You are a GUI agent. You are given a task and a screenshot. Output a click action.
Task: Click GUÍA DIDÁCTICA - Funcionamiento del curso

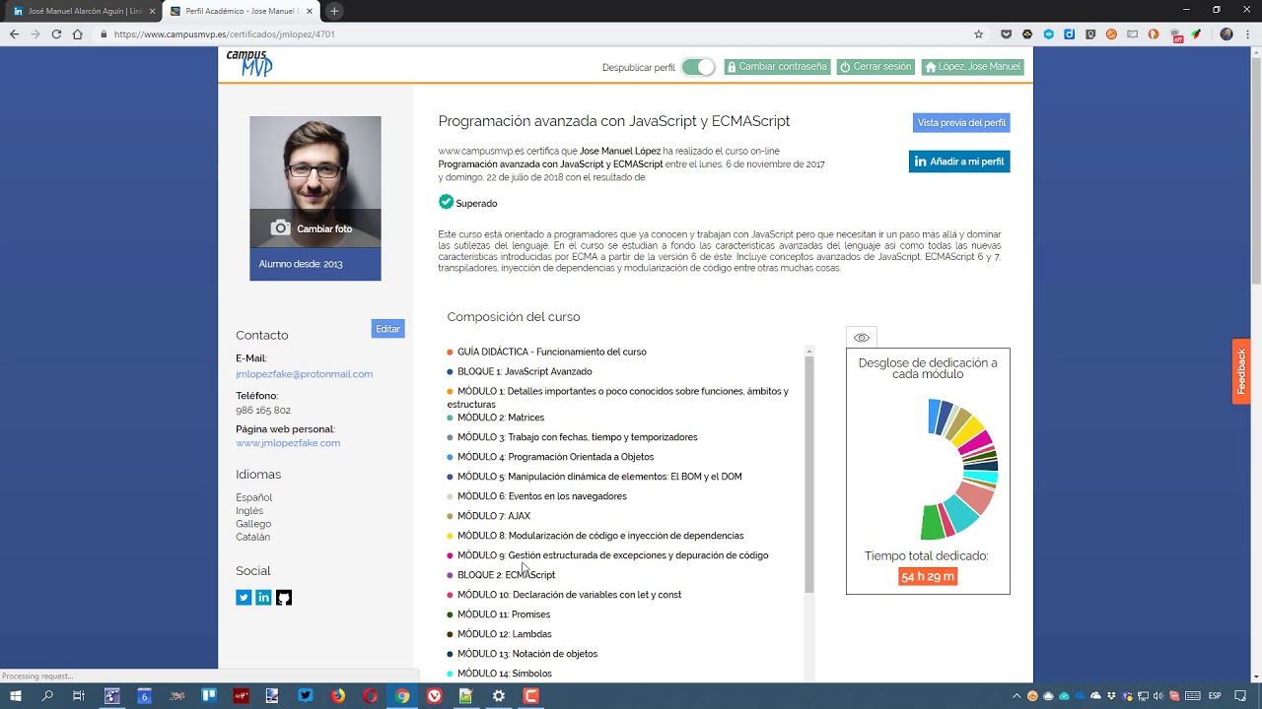pyautogui.click(x=551, y=352)
